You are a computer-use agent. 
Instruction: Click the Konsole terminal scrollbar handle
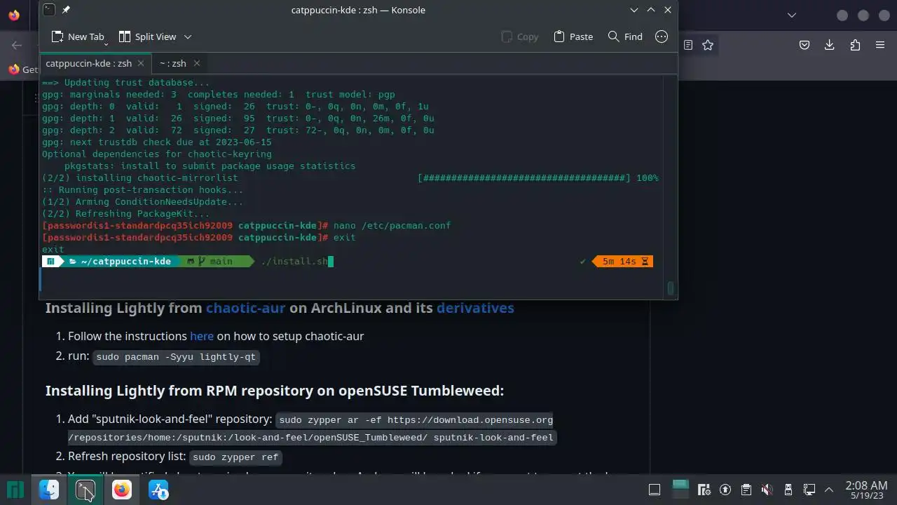[671, 288]
